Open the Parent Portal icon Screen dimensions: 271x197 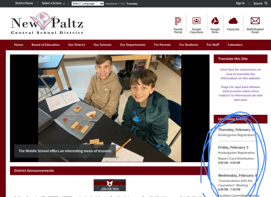coord(178,21)
